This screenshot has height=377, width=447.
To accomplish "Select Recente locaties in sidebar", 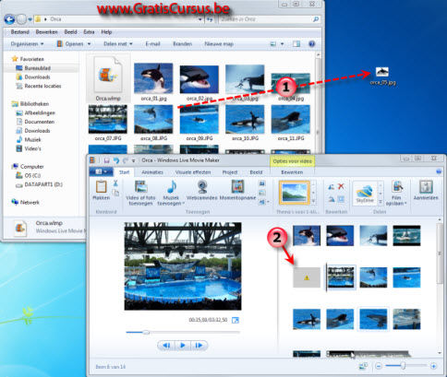I will click(x=42, y=86).
